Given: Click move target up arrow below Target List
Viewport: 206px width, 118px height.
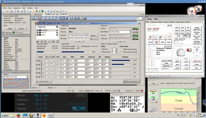Looking at the screenshot, I should coord(41,41).
